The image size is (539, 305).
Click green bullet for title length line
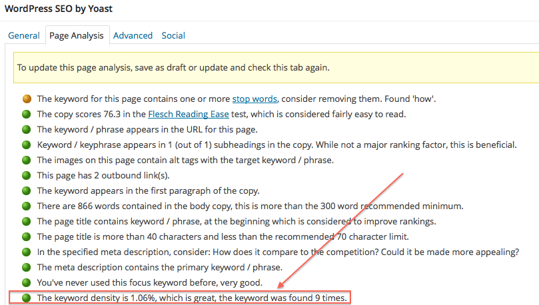27,236
